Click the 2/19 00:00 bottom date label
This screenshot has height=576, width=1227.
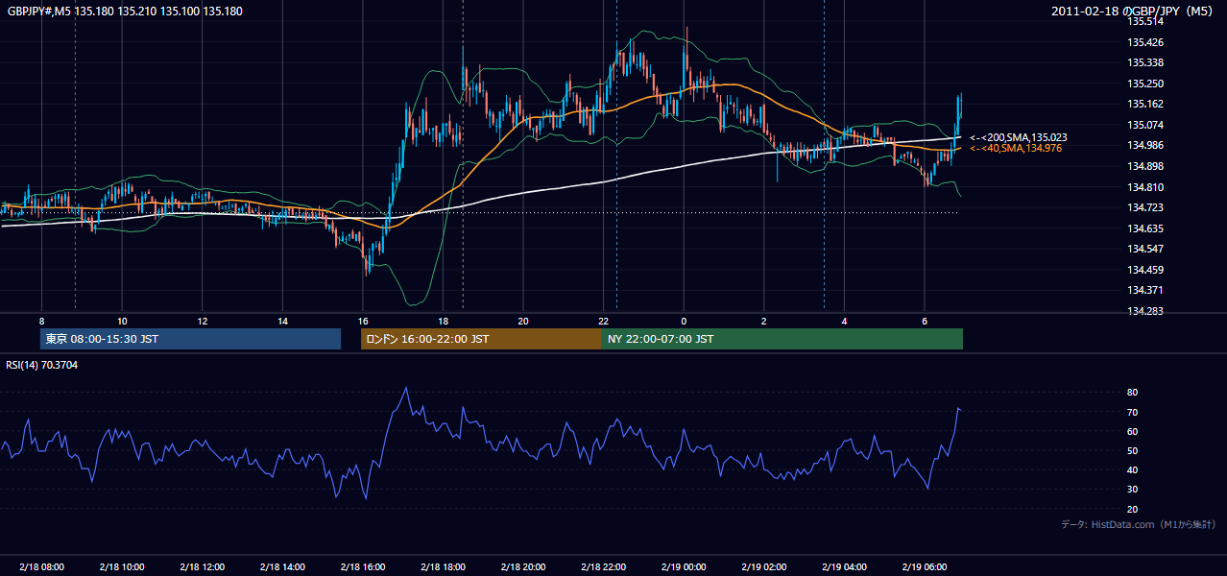[684, 567]
